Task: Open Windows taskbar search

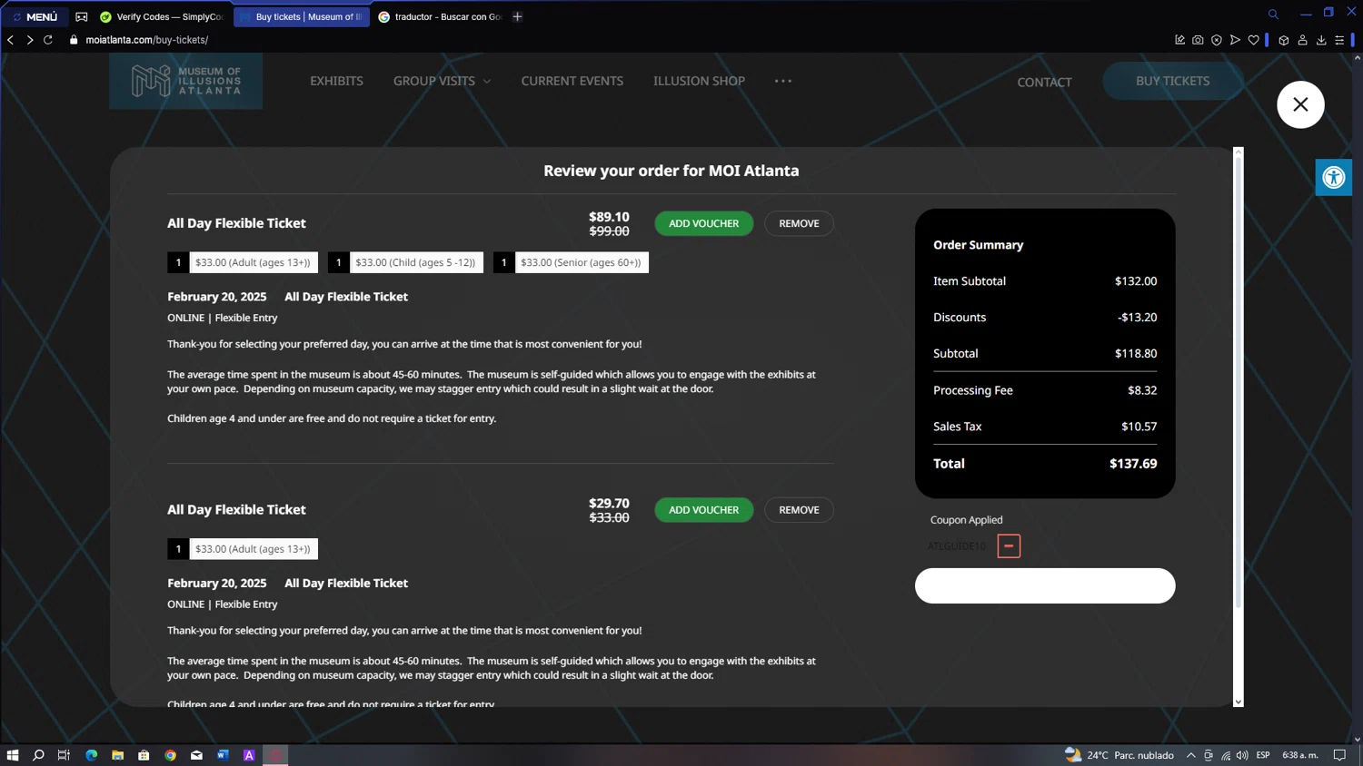Action: pos(38,755)
